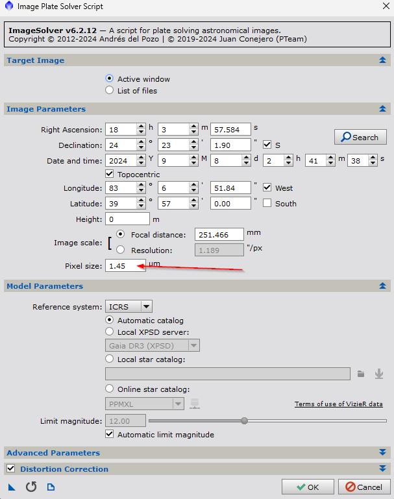The height and width of the screenshot is (499, 394).
Task: Uncheck the Topocentric checkbox
Action: coord(110,175)
